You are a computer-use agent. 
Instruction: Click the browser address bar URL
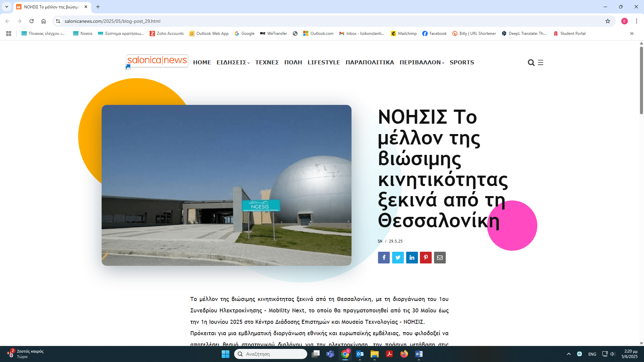pyautogui.click(x=112, y=21)
